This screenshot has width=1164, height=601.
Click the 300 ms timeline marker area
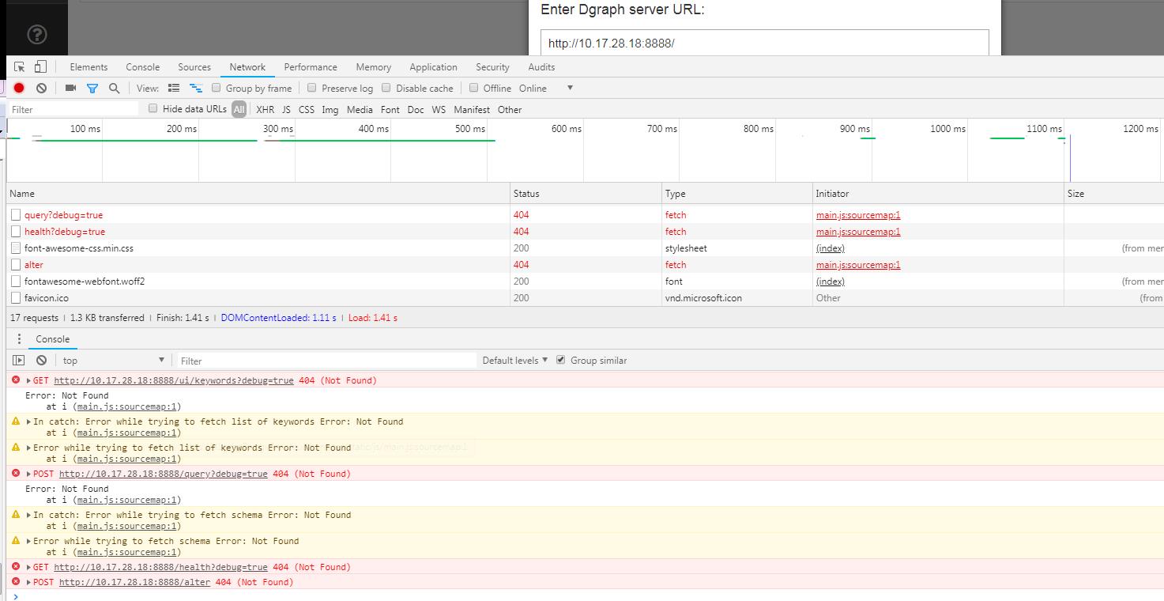click(277, 128)
